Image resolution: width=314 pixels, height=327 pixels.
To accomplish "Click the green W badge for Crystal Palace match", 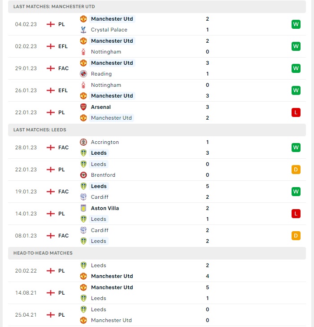I will (296, 24).
